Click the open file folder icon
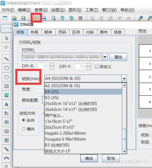The height and width of the screenshot is (168, 152). coord(14,18)
